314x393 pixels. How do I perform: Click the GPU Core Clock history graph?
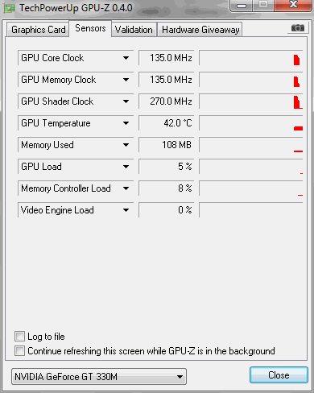point(251,58)
